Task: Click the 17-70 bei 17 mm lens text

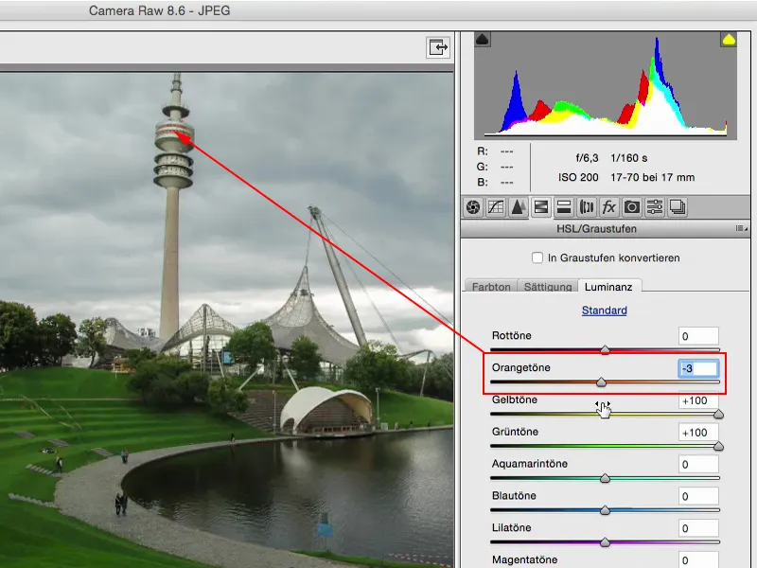Action: point(652,177)
